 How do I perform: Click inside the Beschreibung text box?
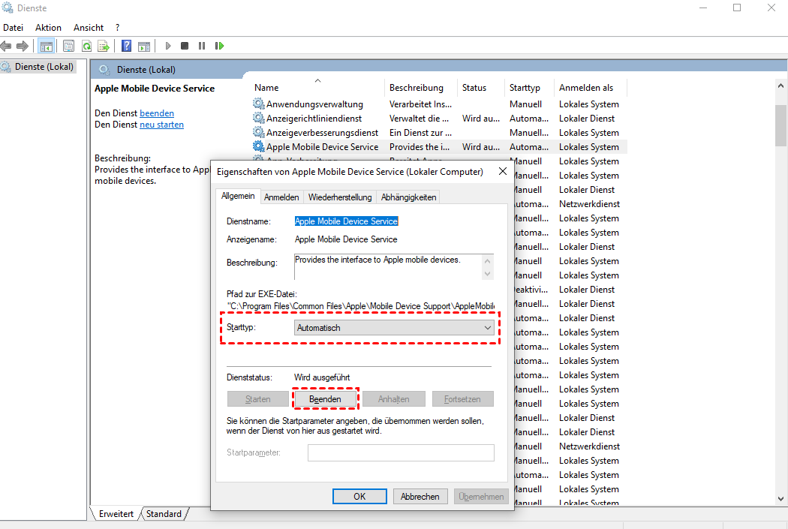388,266
